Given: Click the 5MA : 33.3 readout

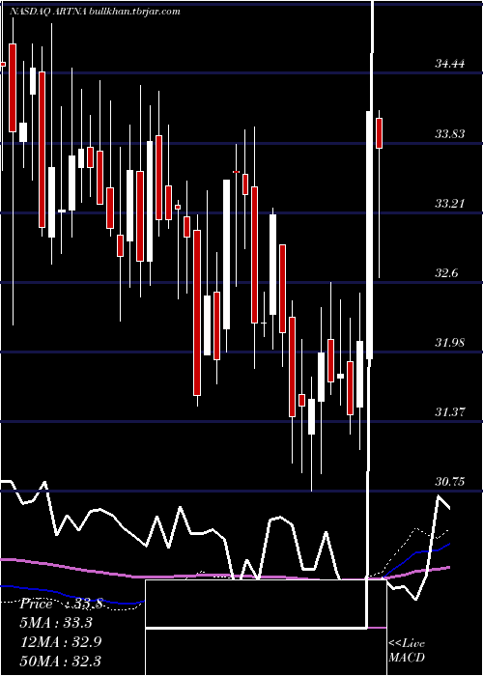Looking at the screenshot, I should (56, 623).
